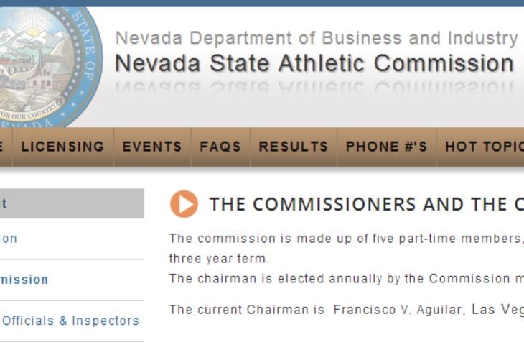Open the LICENSING menu item
Screen dimensions: 524x350
(62, 147)
